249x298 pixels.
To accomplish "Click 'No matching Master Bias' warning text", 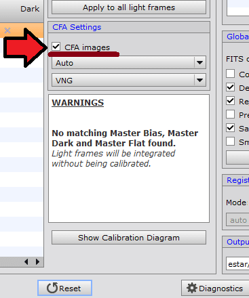I will 125,138.
